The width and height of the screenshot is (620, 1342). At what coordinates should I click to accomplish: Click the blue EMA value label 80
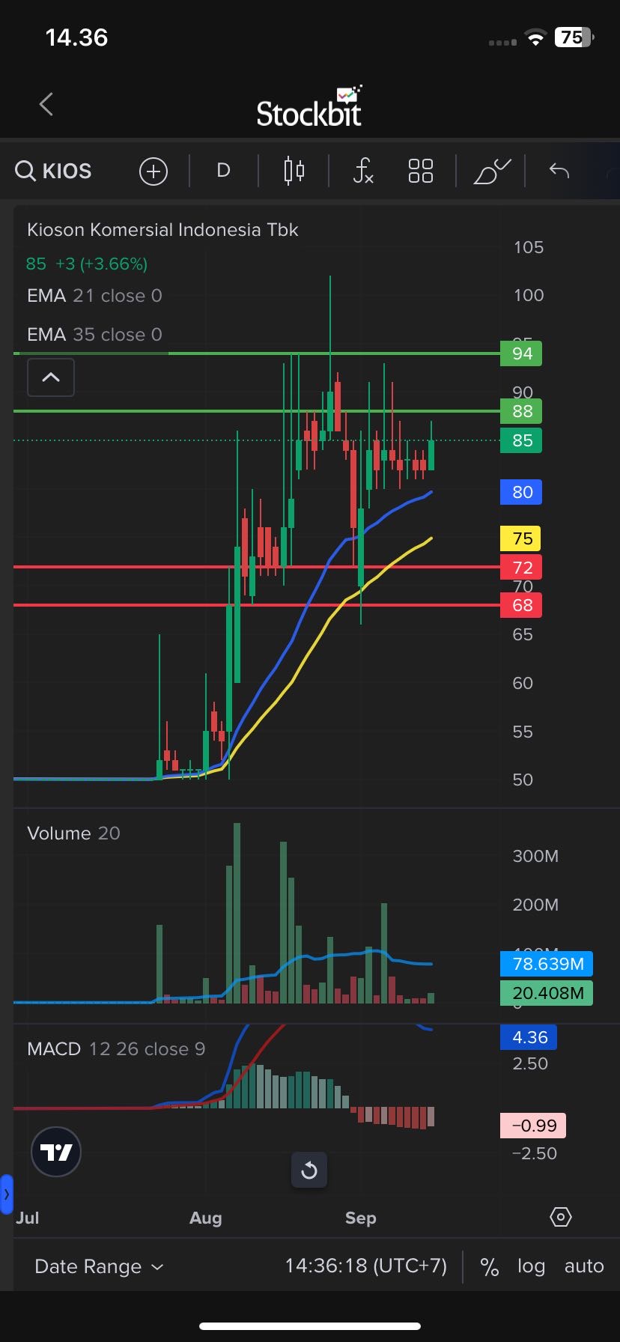click(521, 492)
